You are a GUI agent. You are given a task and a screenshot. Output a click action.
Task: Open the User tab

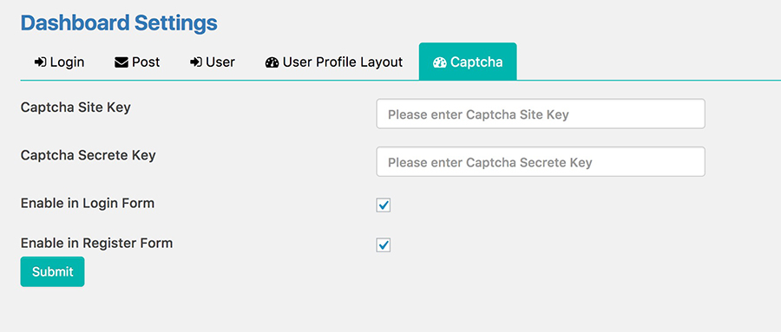click(213, 62)
